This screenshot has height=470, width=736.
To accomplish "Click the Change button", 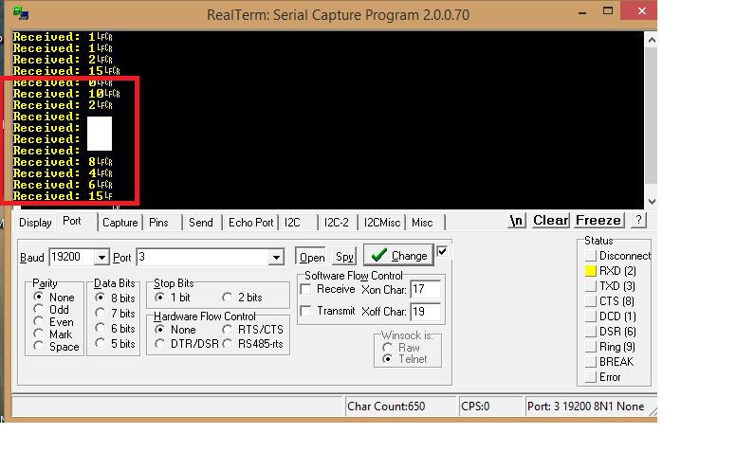I will point(398,255).
